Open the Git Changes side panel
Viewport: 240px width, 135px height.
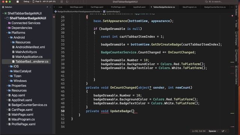[x=236, y=38]
